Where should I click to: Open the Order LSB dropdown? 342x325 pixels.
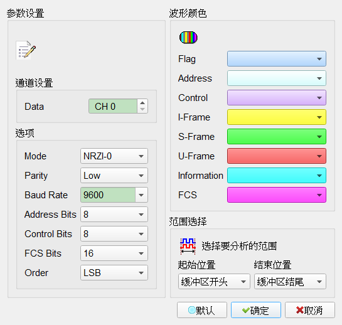tap(114, 272)
